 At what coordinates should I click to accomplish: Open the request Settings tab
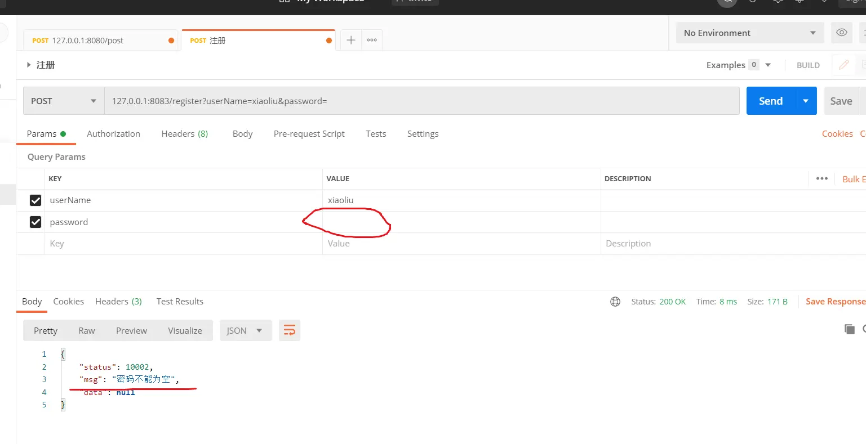[423, 133]
